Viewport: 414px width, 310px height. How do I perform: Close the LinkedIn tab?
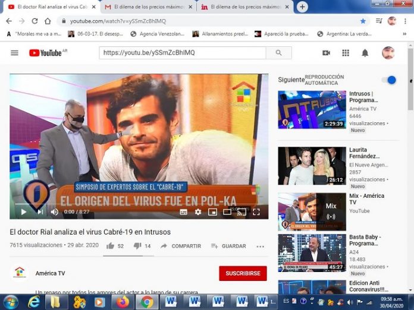click(x=287, y=7)
